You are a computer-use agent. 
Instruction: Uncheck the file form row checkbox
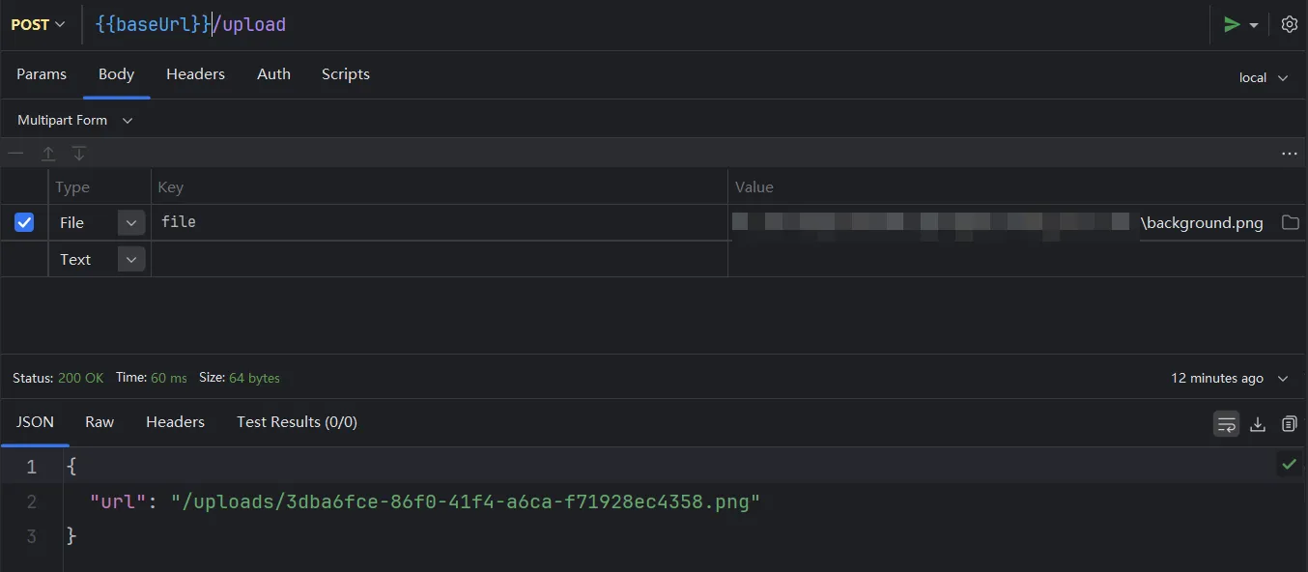pos(24,223)
